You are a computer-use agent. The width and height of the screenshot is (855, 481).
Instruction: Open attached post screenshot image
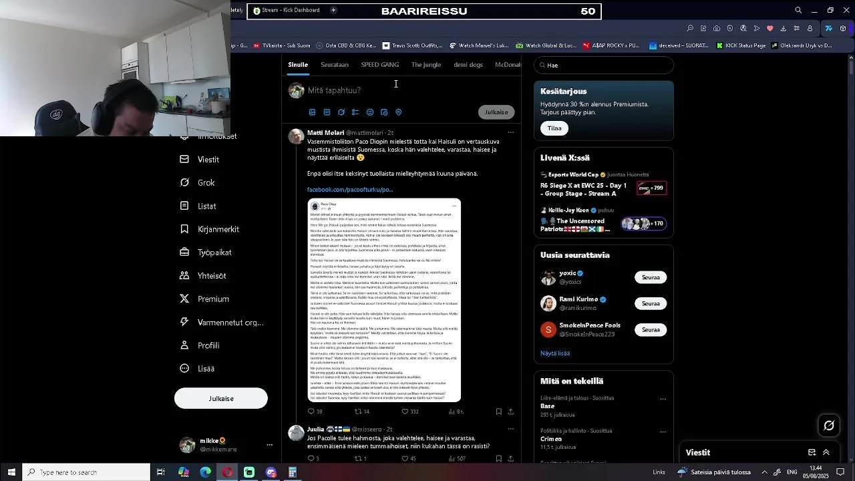point(384,300)
